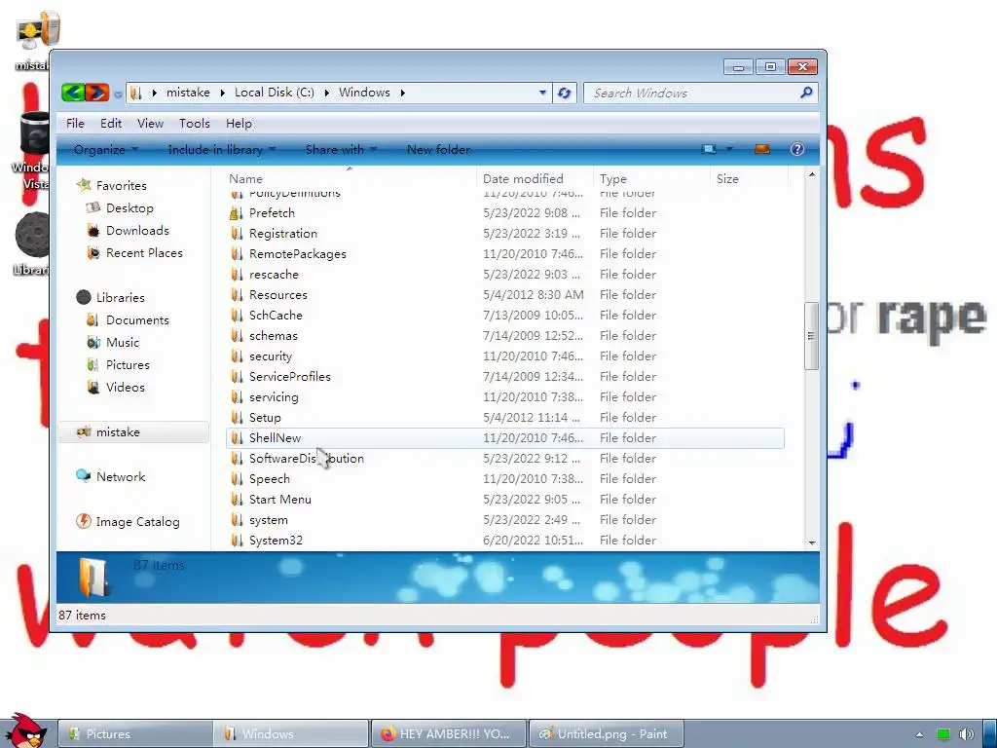Select the RemotePackages folder
This screenshot has width=997, height=748.
pyautogui.click(x=505, y=254)
